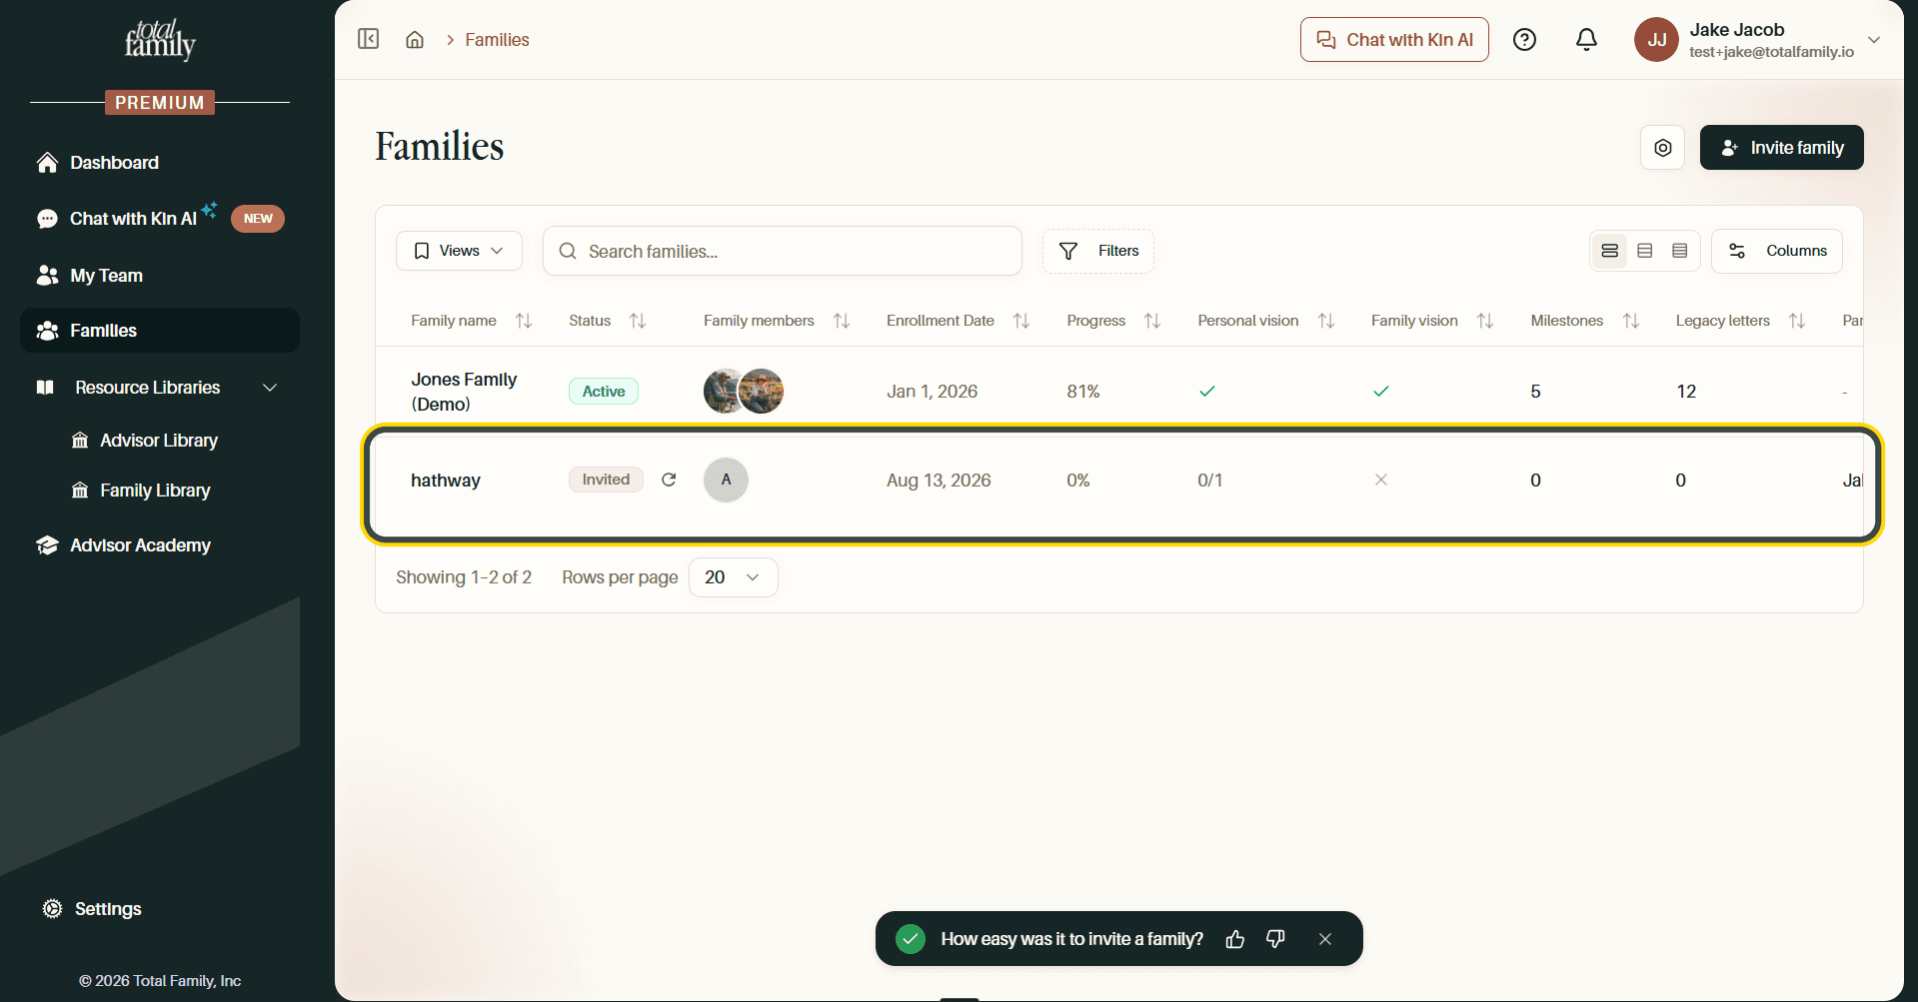Focus the Search families field
1918x1002 pixels.
coord(783,251)
